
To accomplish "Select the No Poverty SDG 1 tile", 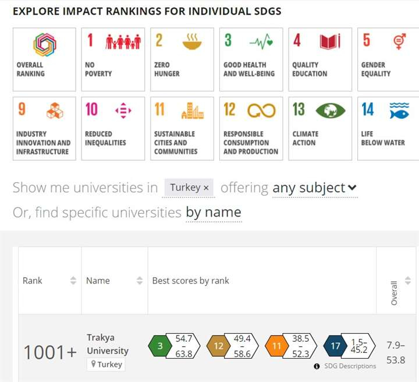I will tap(113, 59).
